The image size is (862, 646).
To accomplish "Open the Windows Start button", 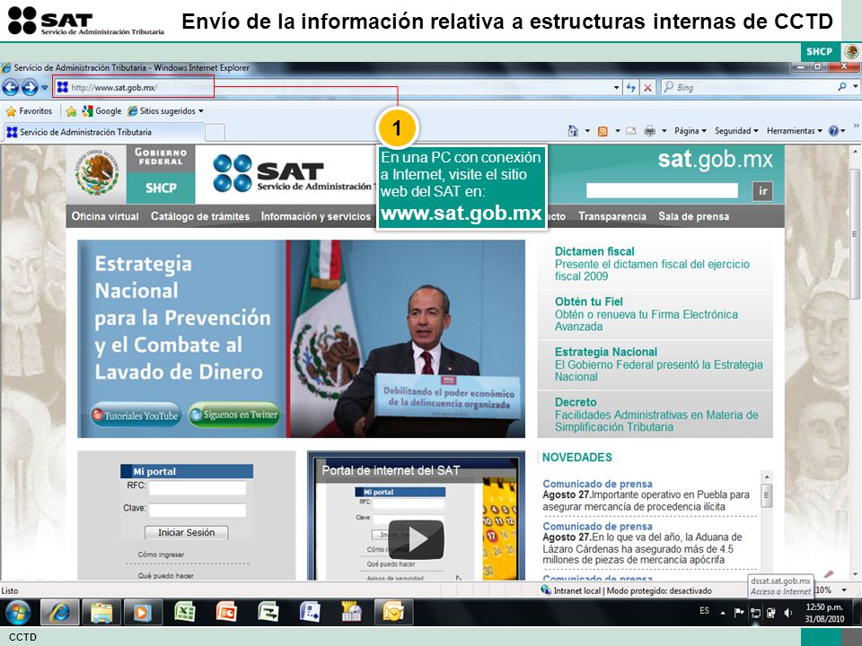I will pyautogui.click(x=18, y=613).
